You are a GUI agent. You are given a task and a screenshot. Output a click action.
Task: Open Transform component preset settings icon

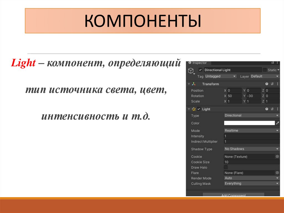point(272,84)
